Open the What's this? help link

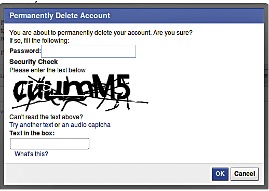coord(31,154)
